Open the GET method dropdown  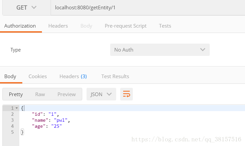tap(27, 8)
